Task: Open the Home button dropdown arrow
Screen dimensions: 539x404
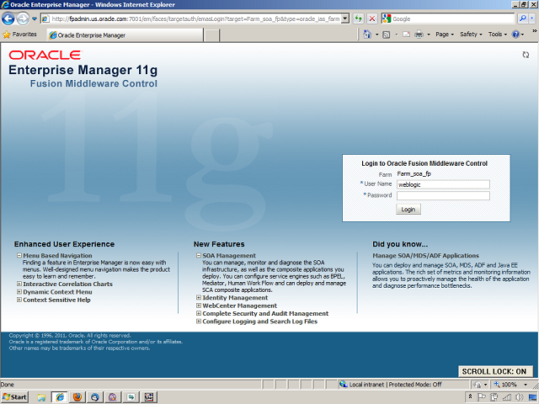Action: (x=376, y=35)
